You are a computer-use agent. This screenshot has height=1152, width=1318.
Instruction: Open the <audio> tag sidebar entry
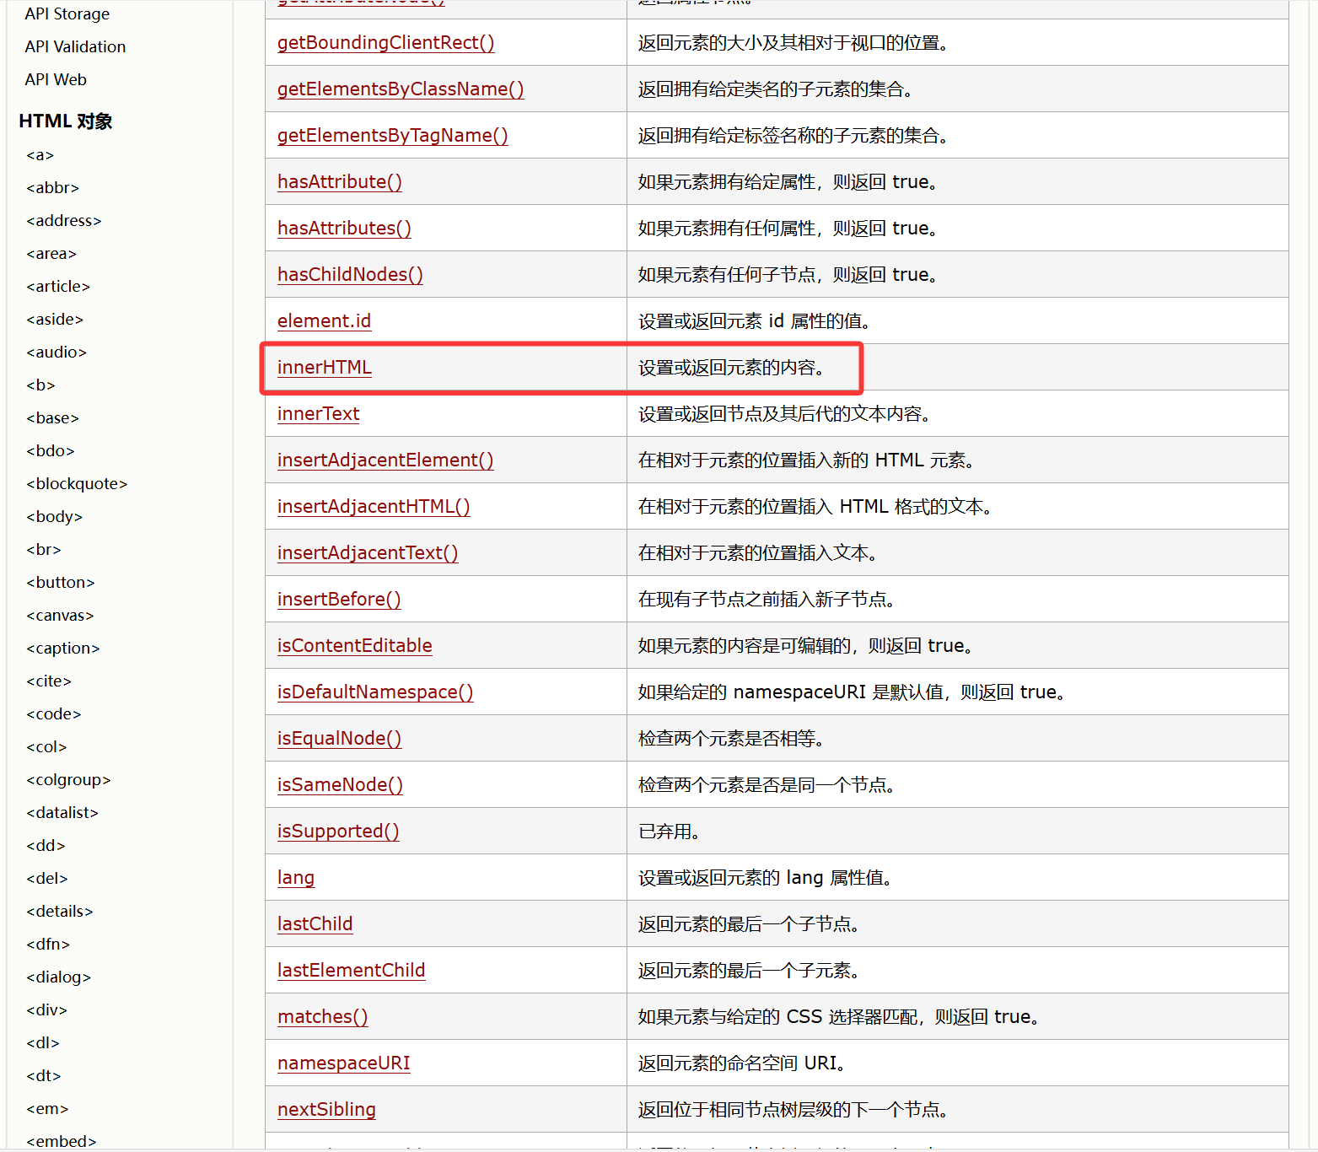[x=56, y=352]
